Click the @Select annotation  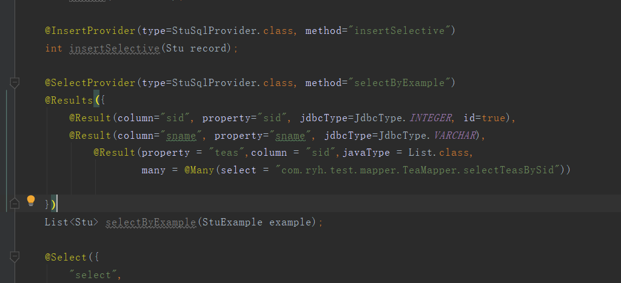coord(65,258)
